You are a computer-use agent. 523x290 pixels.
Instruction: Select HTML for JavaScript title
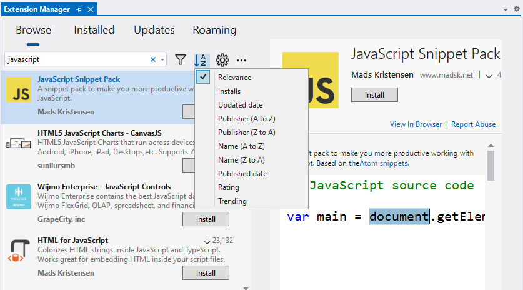72,241
